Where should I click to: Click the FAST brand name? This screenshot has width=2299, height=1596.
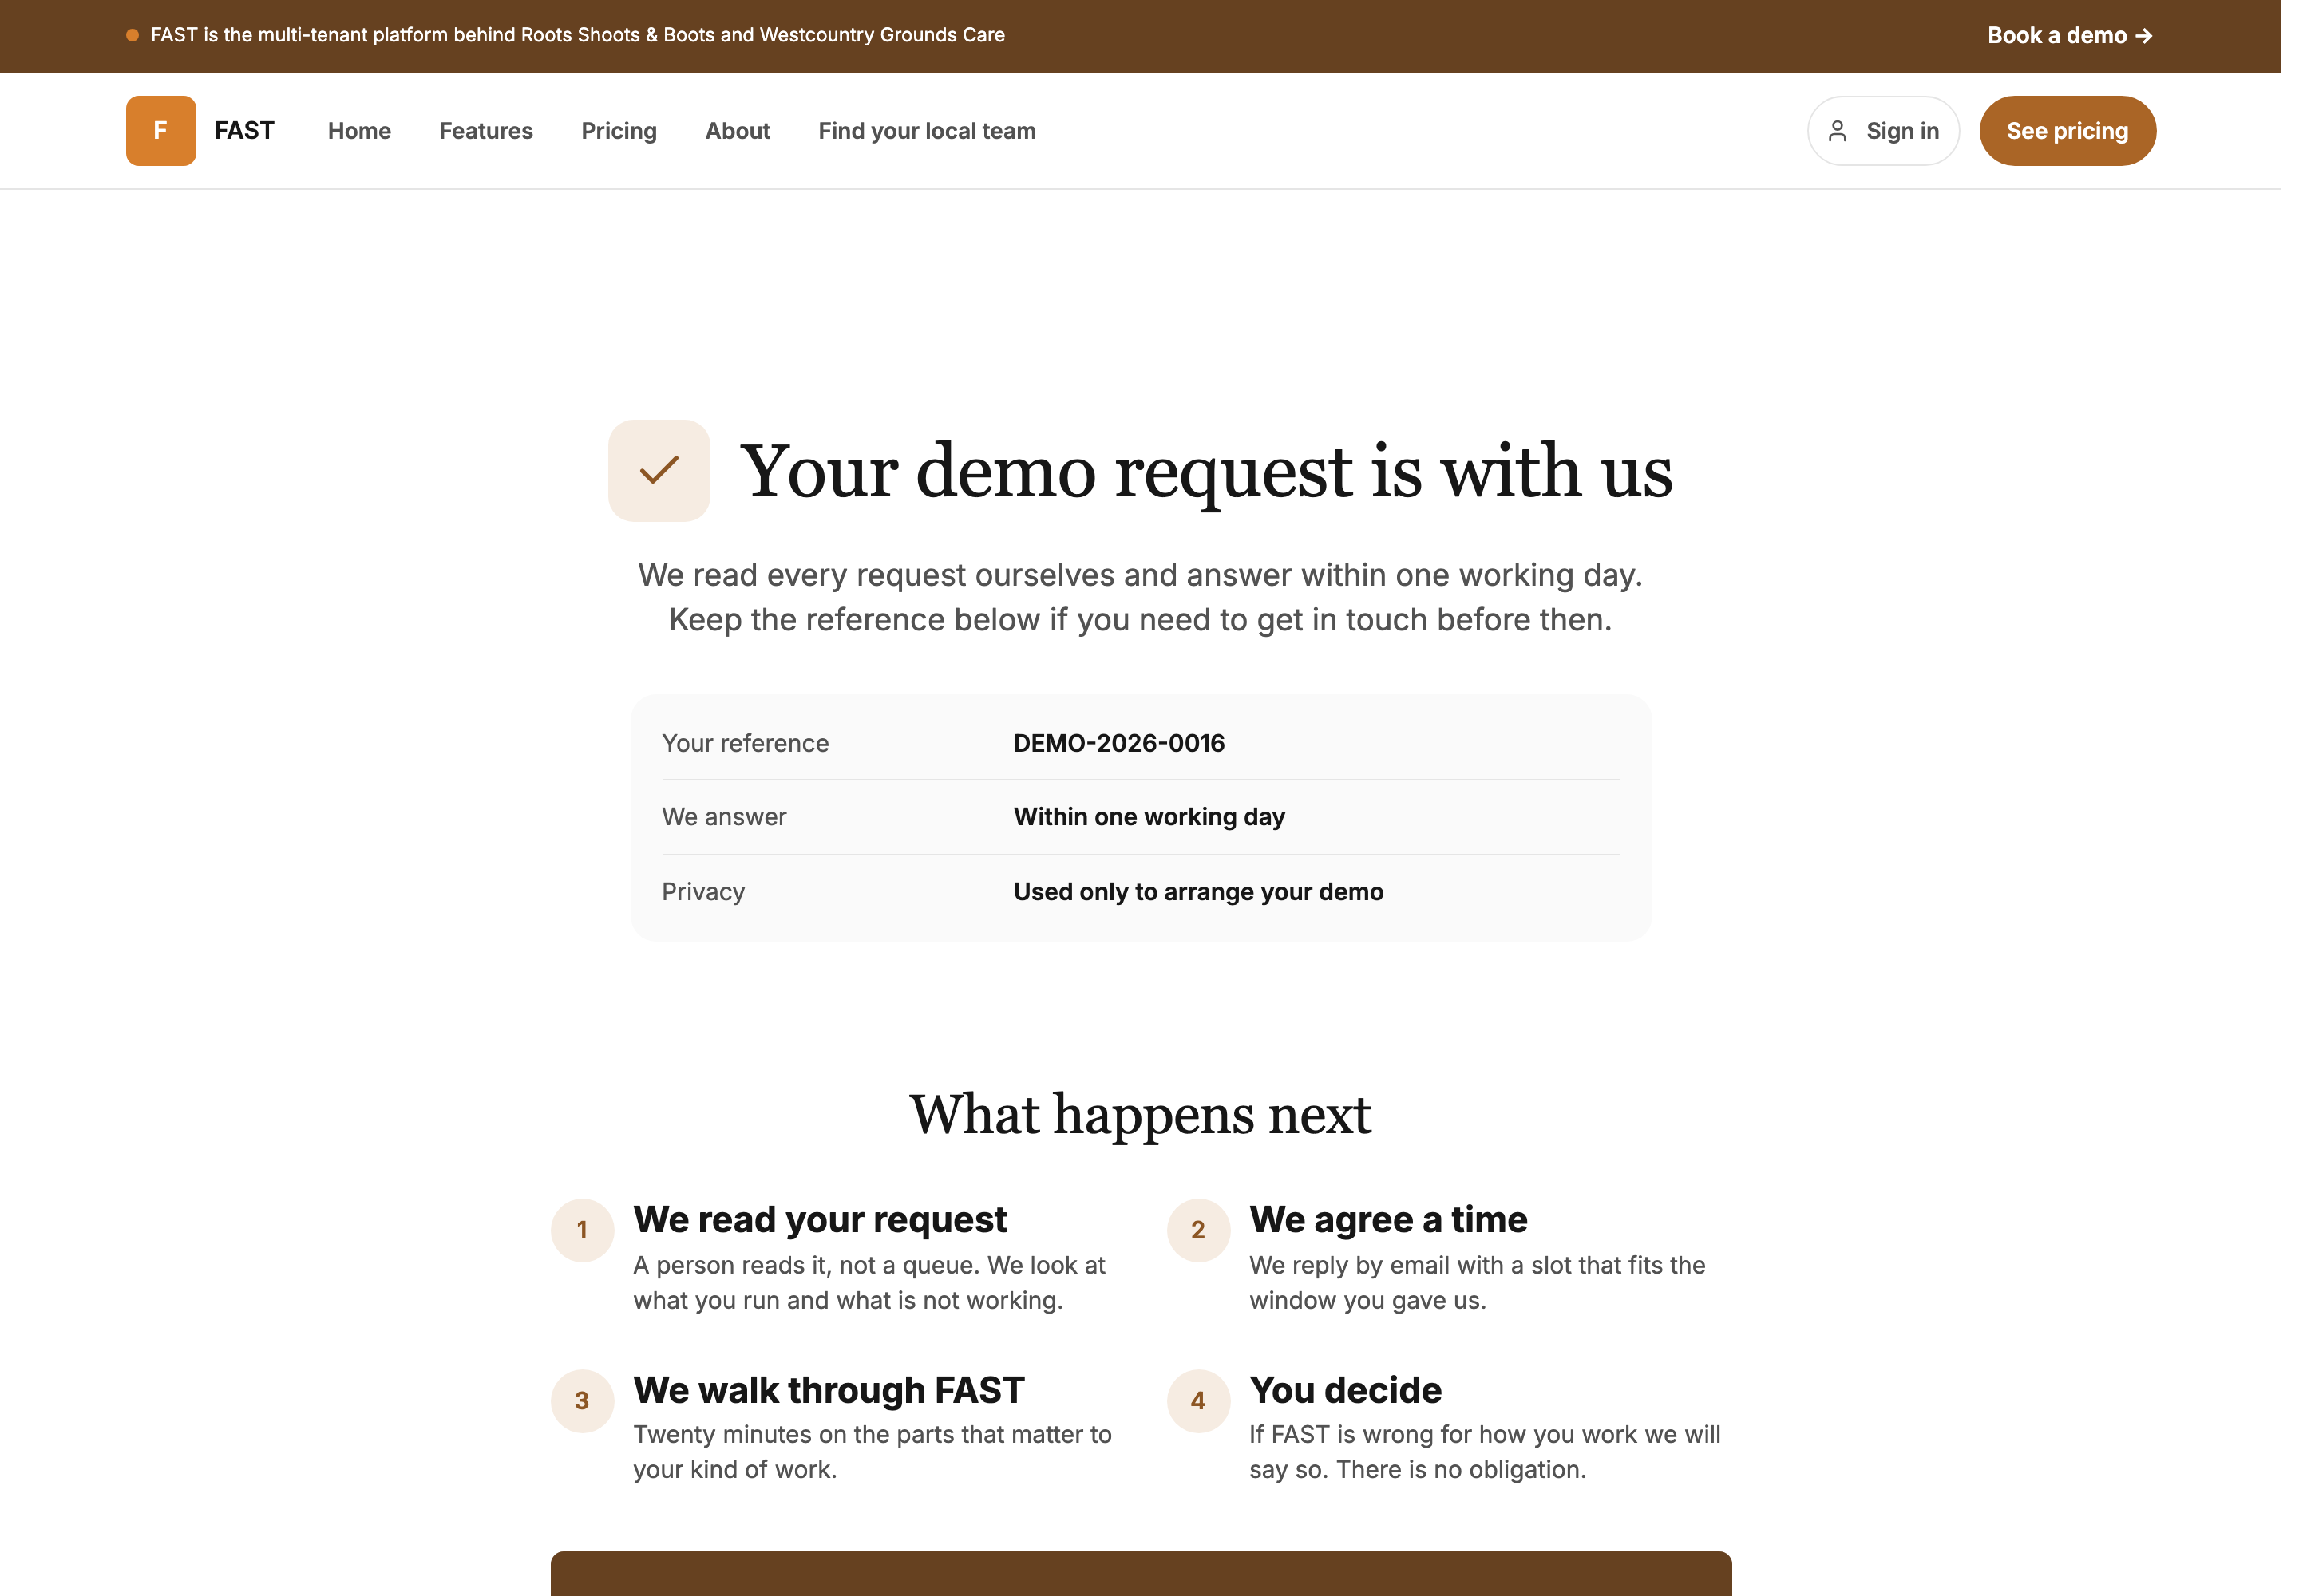click(244, 131)
